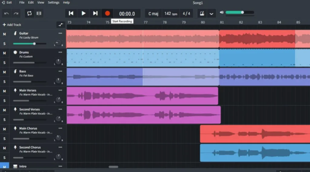
Task: Start recording with red record button
Action: click(107, 13)
